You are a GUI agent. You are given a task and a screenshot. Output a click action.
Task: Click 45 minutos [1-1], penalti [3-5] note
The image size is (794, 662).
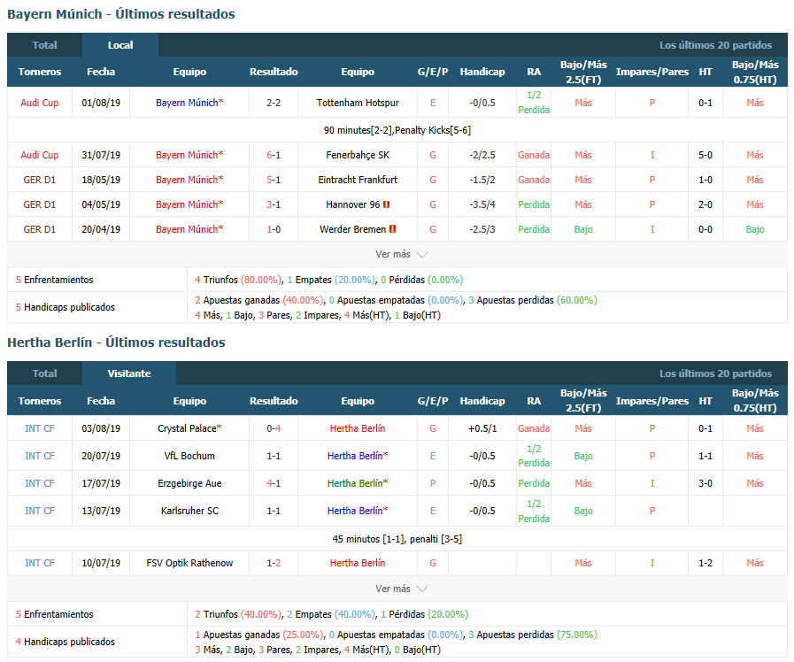tap(397, 539)
